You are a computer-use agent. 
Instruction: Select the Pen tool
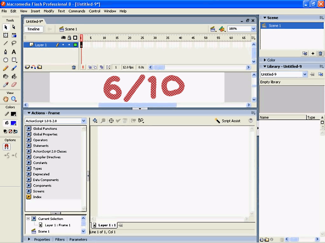[5, 52]
